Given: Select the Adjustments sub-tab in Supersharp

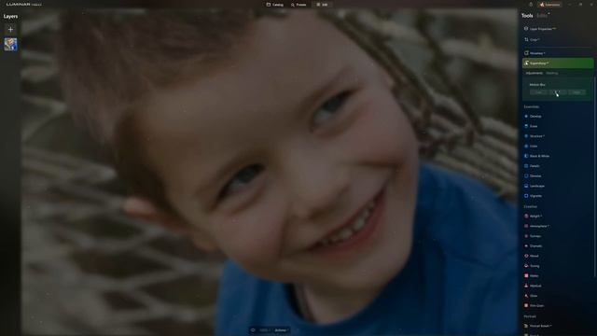Looking at the screenshot, I should (x=534, y=73).
